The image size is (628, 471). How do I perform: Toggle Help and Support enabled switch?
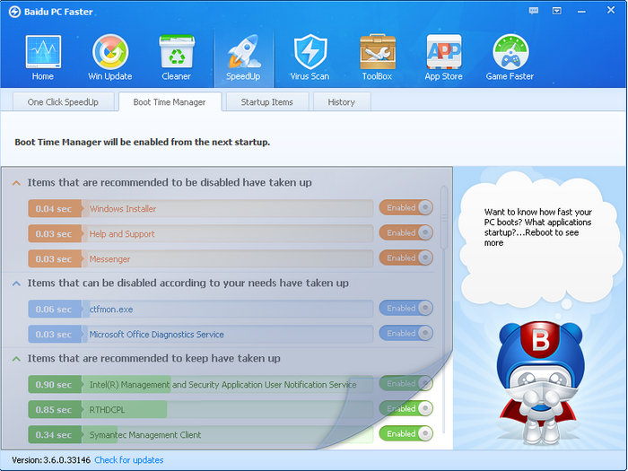406,232
